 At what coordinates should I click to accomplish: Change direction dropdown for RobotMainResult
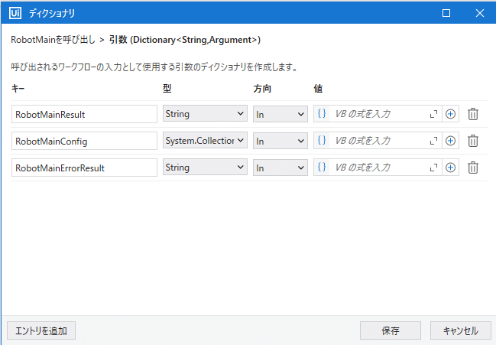click(280, 114)
